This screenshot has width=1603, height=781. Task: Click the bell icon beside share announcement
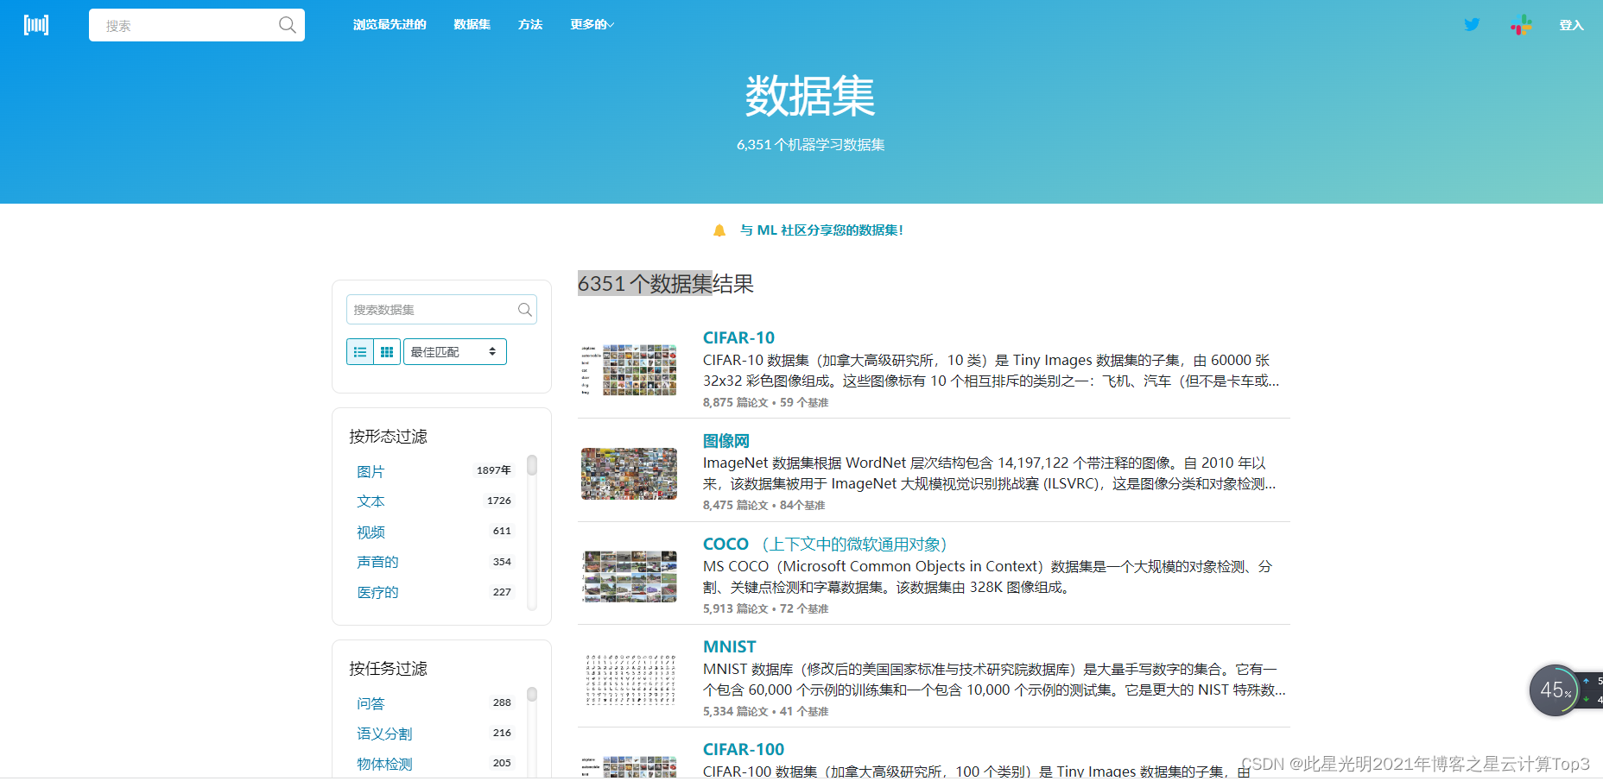pos(719,230)
